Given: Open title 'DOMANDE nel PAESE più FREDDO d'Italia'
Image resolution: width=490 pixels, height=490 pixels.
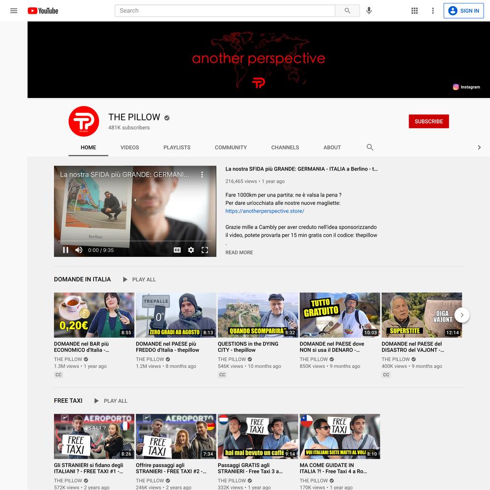Looking at the screenshot, I should pyautogui.click(x=168, y=347).
